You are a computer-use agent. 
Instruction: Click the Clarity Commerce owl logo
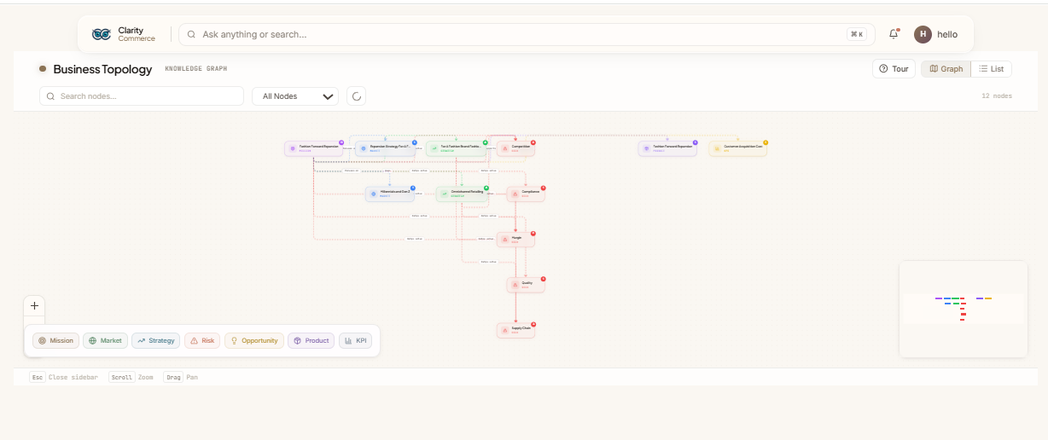click(x=102, y=34)
